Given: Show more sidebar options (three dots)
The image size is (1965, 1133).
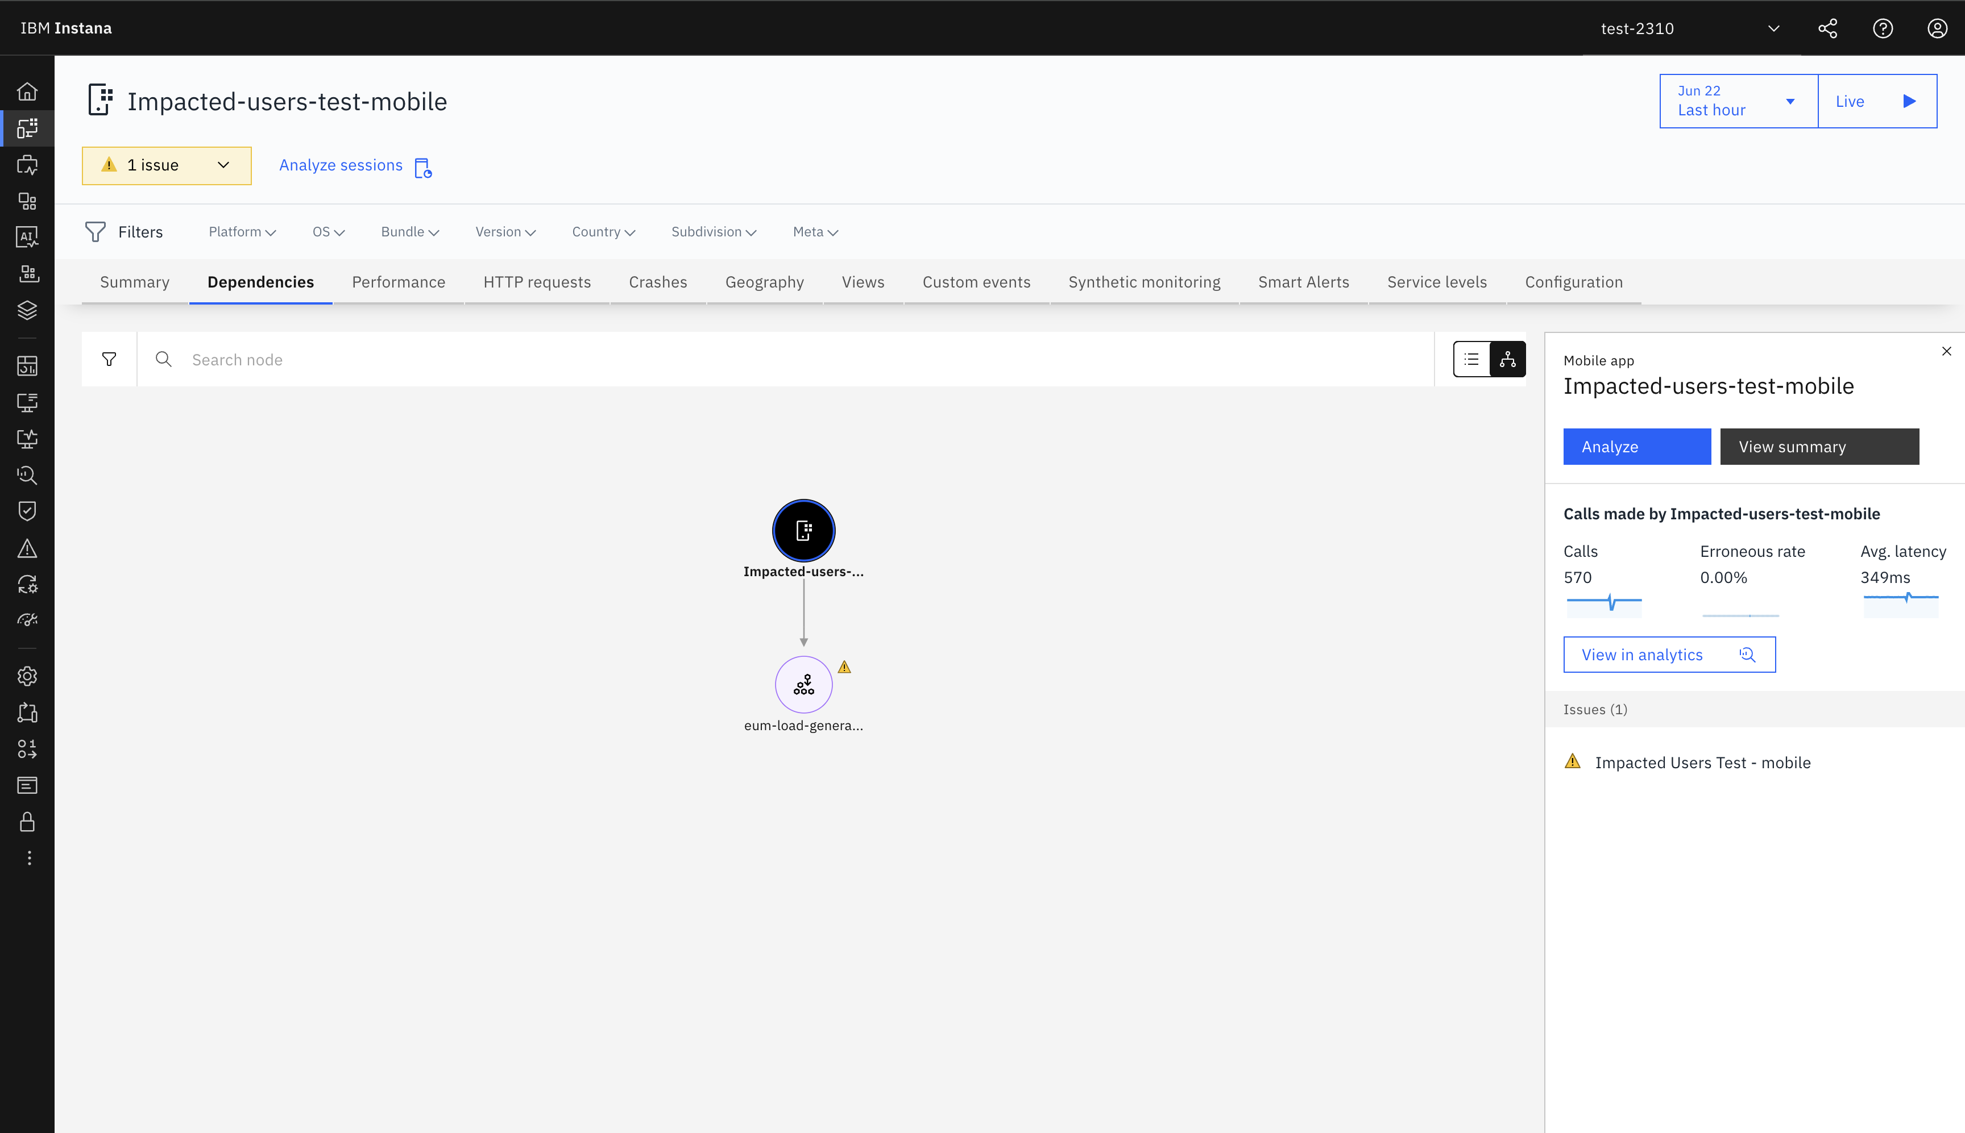Looking at the screenshot, I should point(29,857).
